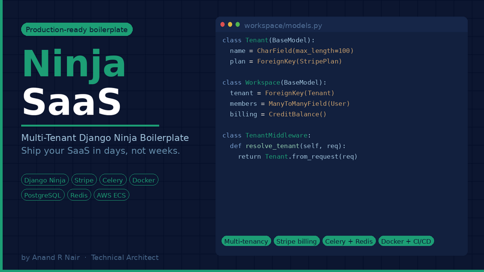Click the 'class Workspace(BaseModel):' code line
This screenshot has width=484, height=272.
tap(275, 83)
